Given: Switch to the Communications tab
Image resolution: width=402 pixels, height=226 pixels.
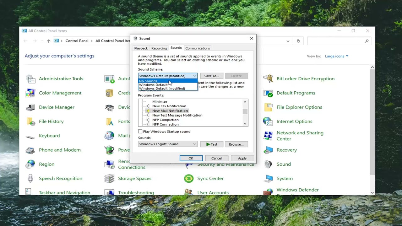Looking at the screenshot, I should click(x=198, y=48).
